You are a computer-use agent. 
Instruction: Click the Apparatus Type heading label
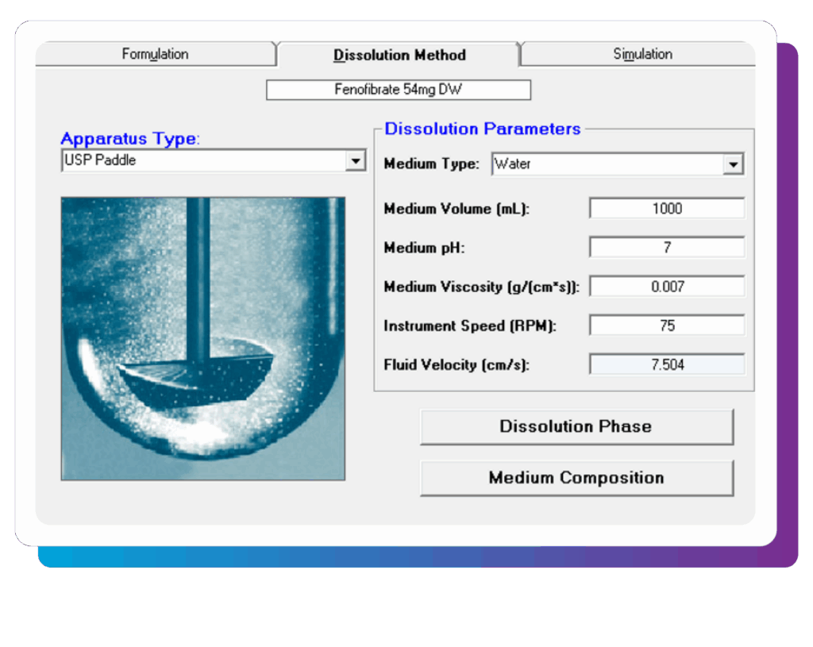click(130, 139)
